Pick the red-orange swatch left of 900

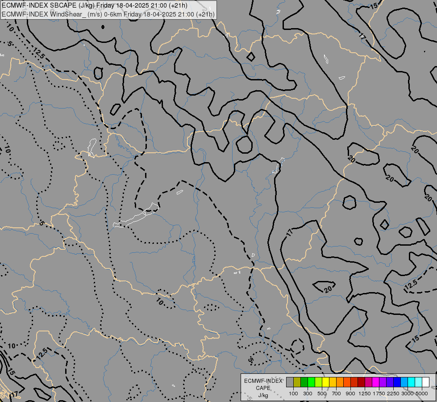[347, 382]
